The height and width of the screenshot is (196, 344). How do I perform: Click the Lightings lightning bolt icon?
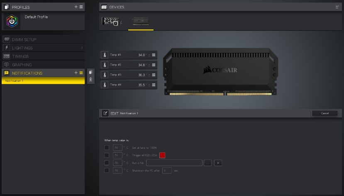point(6,48)
